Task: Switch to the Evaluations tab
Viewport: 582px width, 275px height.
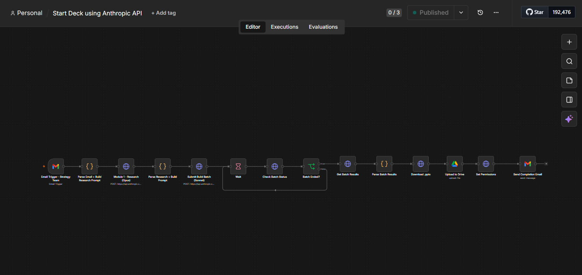Action: (x=323, y=27)
